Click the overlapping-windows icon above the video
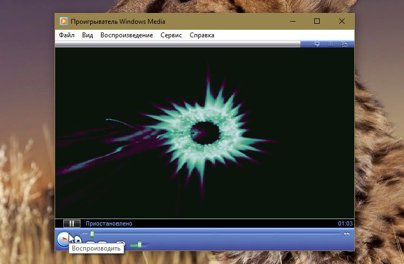 (344, 44)
